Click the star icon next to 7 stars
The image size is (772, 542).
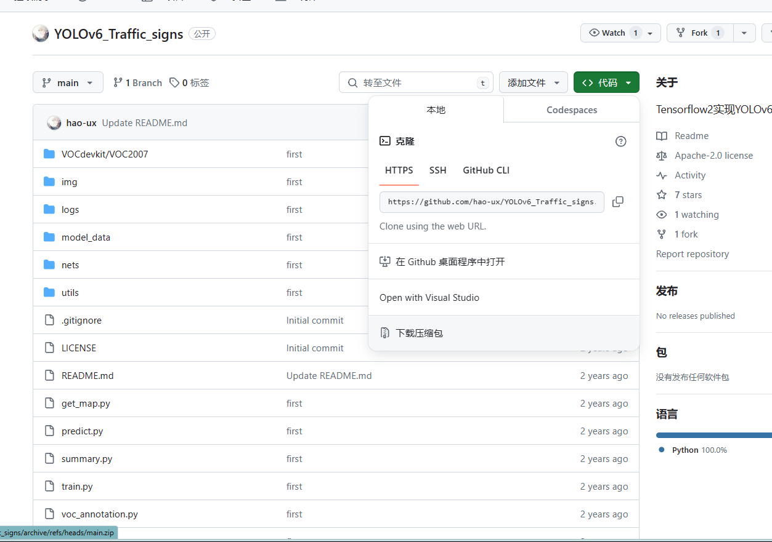pos(662,195)
